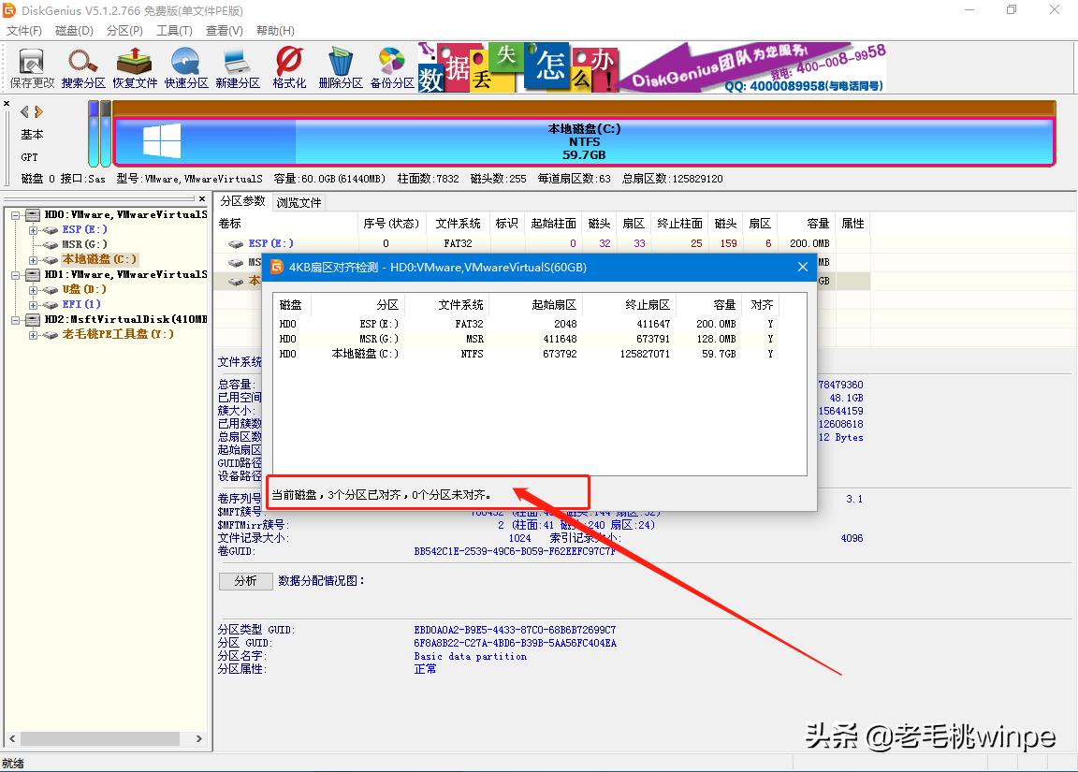
Task: Collapse the HD2 MsftVirtualDisk node
Action: [x=16, y=320]
